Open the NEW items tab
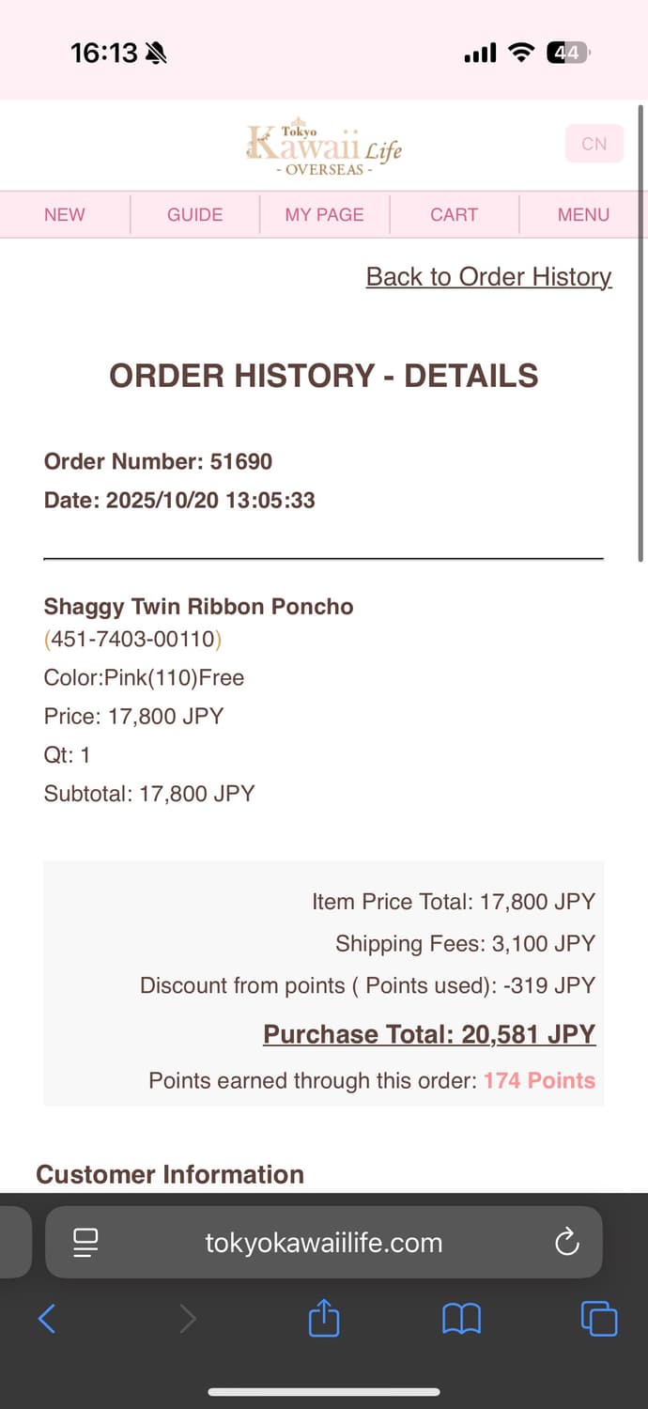This screenshot has width=648, height=1409. [65, 215]
